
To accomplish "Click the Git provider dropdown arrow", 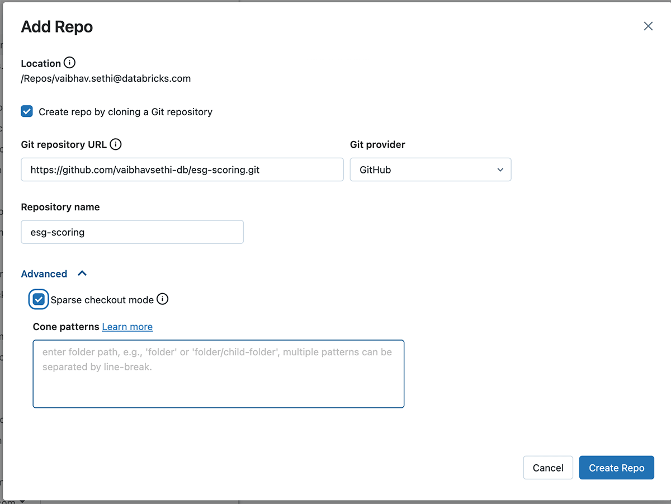I will pos(500,170).
